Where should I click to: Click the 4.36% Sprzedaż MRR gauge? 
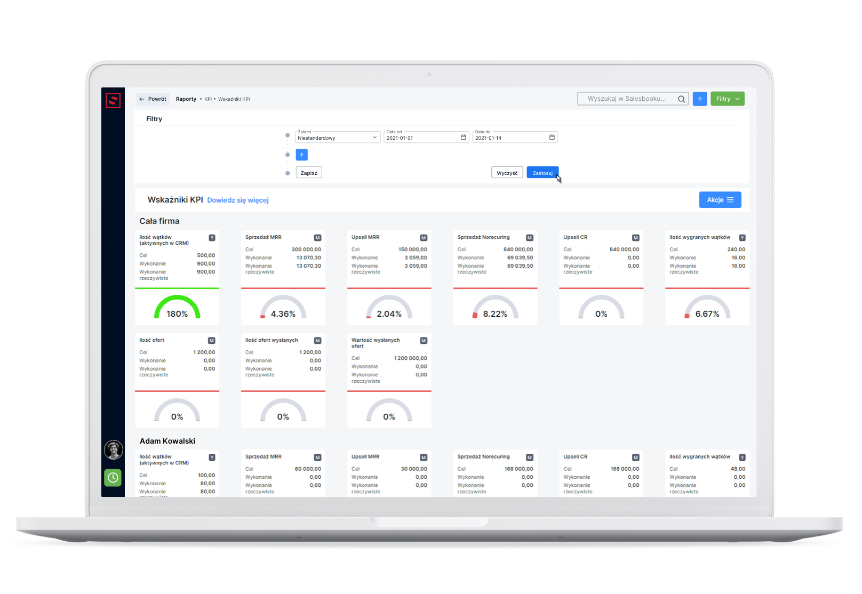283,308
